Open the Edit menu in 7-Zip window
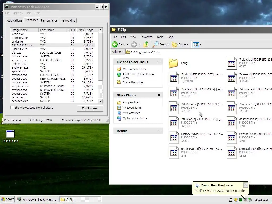Viewport: 272px width, 204px height. pos(124,37)
